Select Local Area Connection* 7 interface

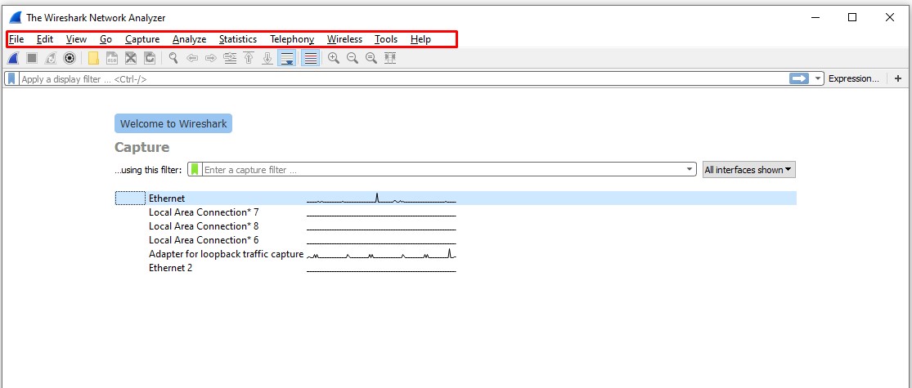coord(204,212)
